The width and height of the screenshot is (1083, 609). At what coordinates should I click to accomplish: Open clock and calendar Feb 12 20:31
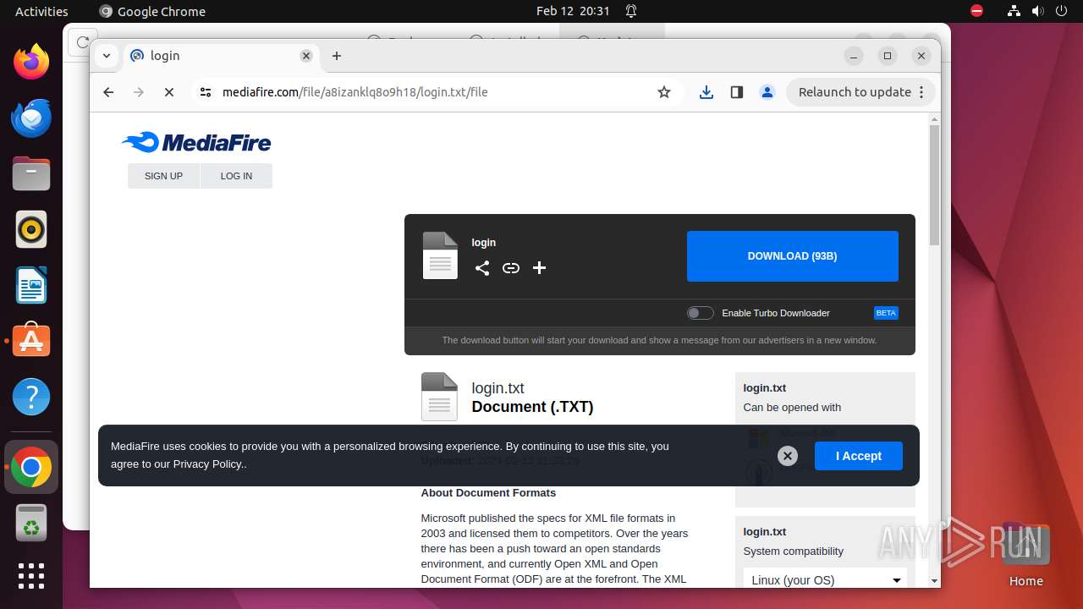[x=573, y=11]
